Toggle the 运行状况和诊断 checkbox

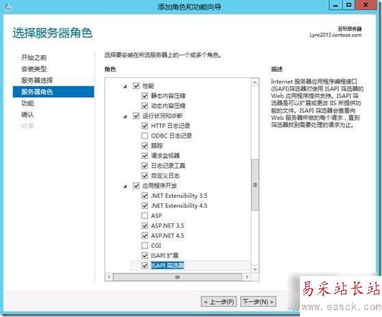(x=136, y=116)
